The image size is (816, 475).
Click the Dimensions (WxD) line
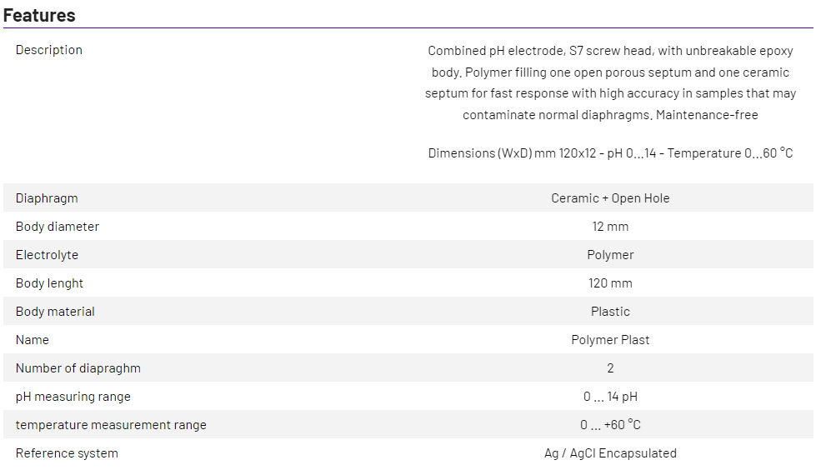[x=610, y=153]
